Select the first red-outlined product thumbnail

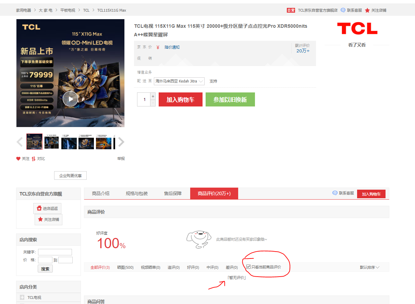[35, 142]
